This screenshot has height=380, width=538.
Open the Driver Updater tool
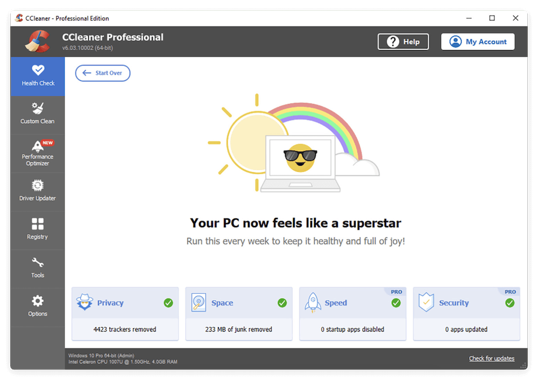click(x=38, y=191)
